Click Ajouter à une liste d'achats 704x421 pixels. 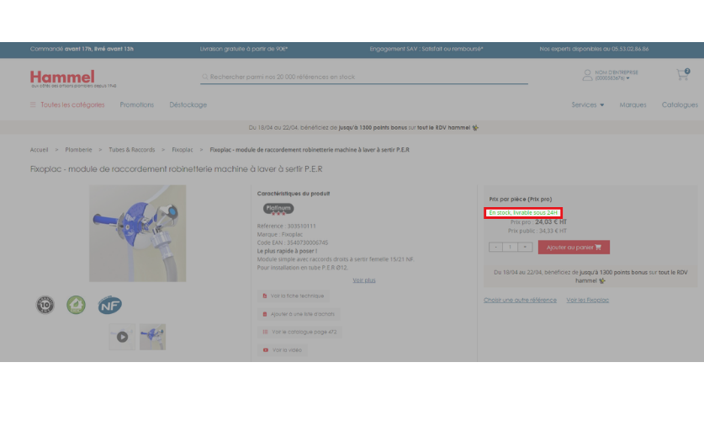coord(299,314)
